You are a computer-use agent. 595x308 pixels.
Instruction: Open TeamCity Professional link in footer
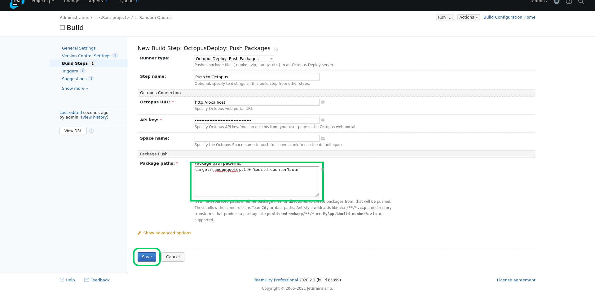tap(276, 280)
